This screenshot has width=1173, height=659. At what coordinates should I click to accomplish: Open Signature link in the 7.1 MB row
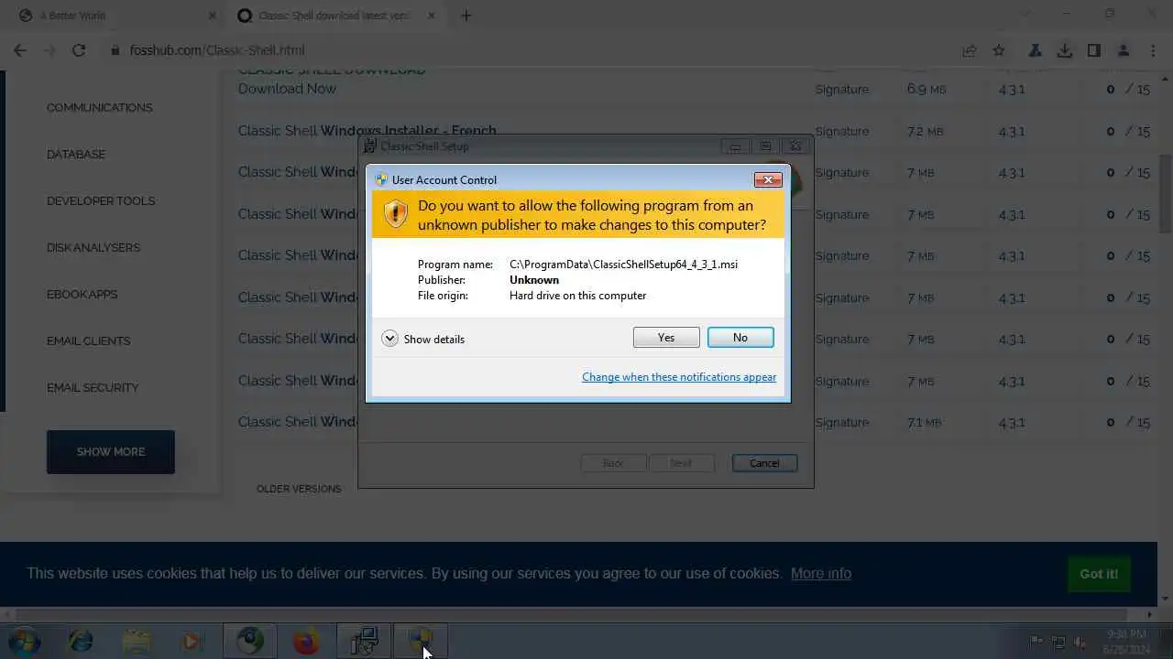(842, 422)
